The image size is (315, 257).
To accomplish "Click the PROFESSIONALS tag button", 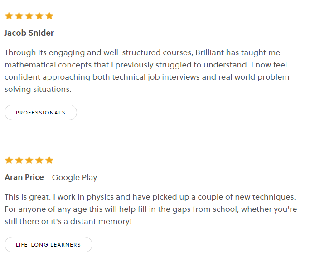I will (x=41, y=113).
